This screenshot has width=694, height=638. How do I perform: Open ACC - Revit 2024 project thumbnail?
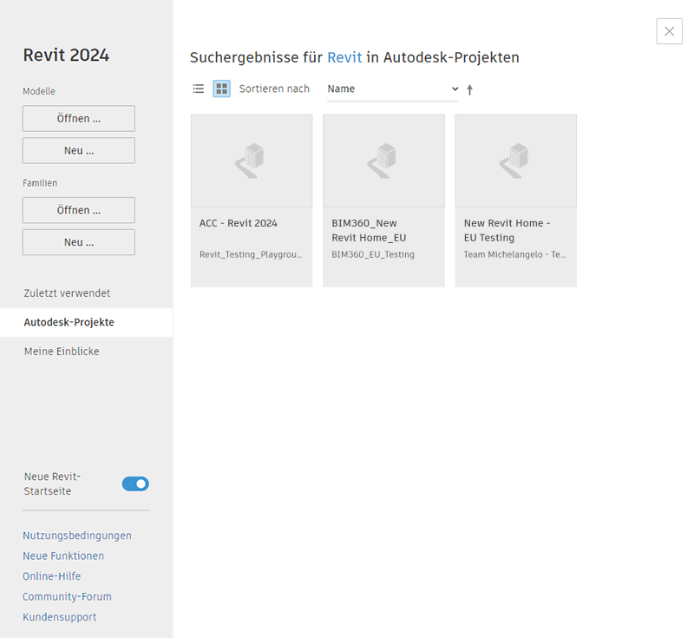point(252,161)
